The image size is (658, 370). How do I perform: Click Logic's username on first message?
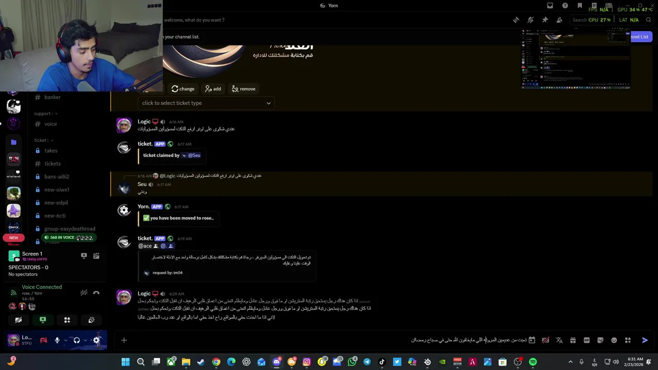click(x=144, y=122)
